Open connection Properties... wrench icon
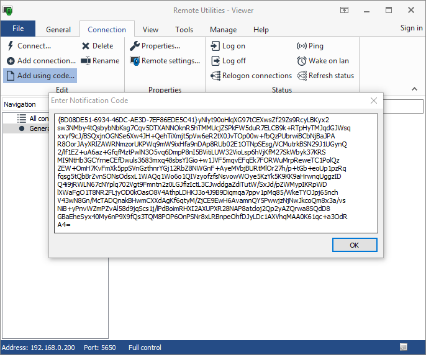 coord(135,46)
